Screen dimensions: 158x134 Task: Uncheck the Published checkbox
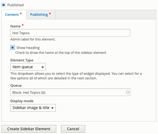pyautogui.click(x=4, y=5)
